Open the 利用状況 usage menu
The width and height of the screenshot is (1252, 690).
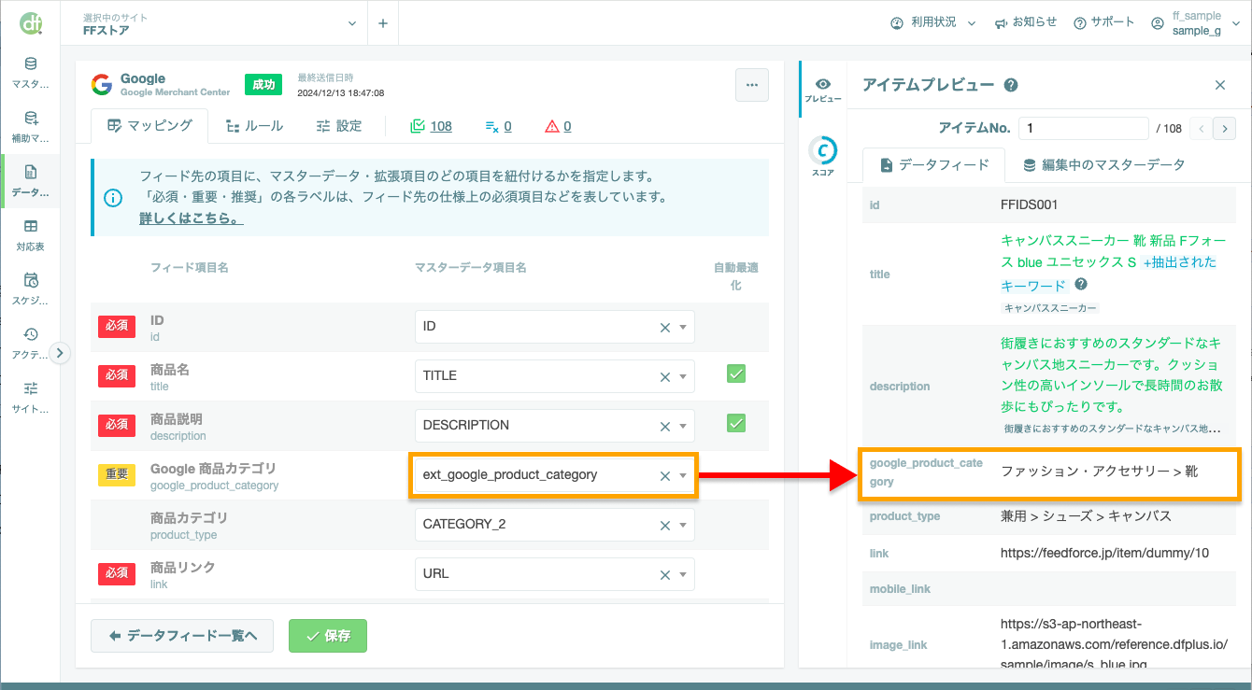click(x=933, y=22)
